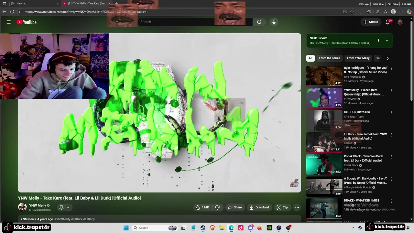Open Windows Start menu
414x233 pixels.
pyautogui.click(x=126, y=228)
